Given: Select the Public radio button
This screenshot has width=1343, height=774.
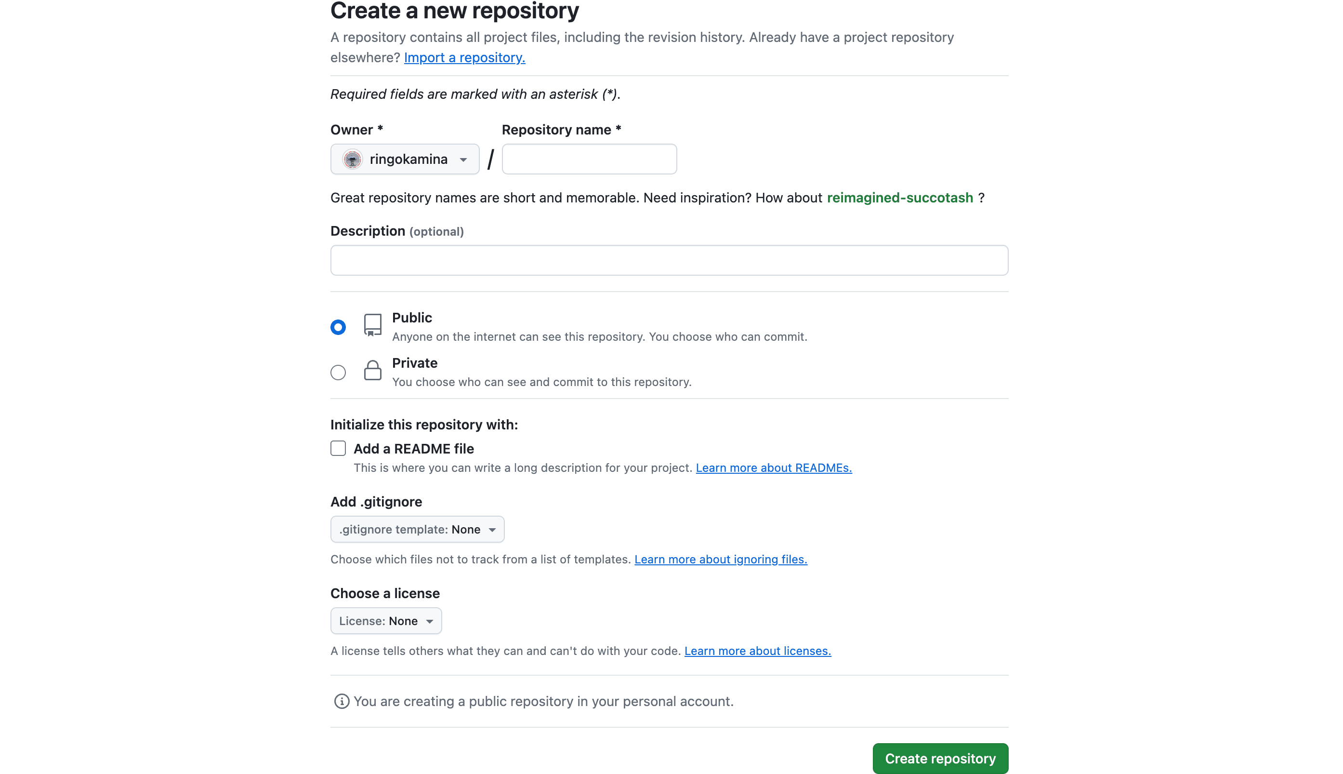Looking at the screenshot, I should coord(338,327).
